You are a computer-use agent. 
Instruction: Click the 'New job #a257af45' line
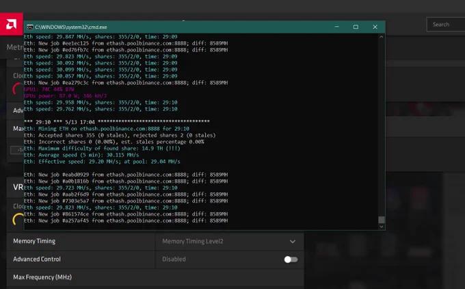tap(125, 221)
